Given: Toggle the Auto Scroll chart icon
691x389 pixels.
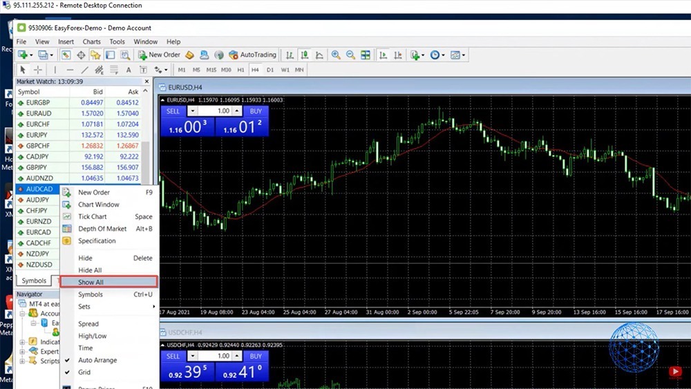Looking at the screenshot, I should tap(383, 55).
